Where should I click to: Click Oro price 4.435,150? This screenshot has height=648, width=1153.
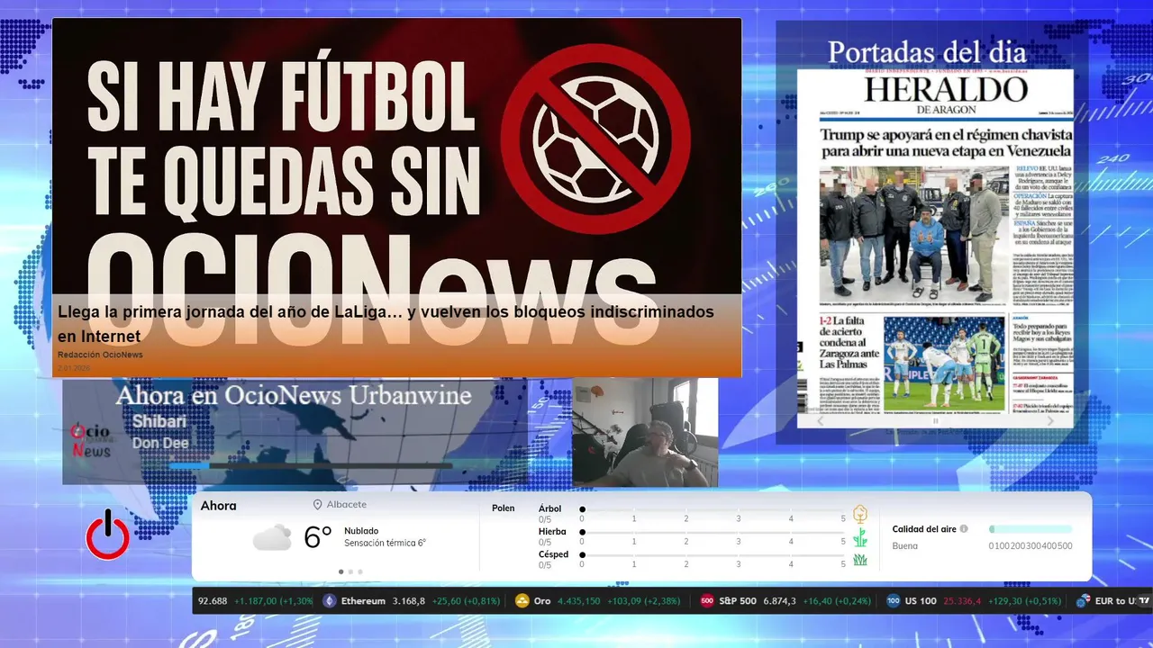click(581, 601)
